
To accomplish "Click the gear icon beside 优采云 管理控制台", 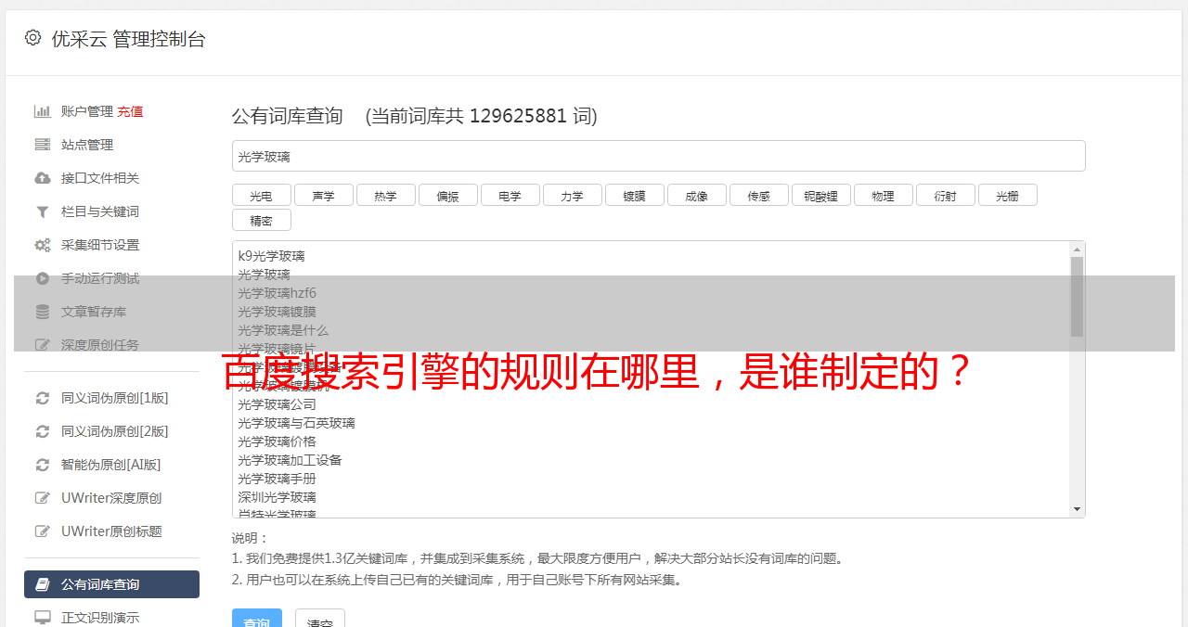I will click(x=33, y=38).
